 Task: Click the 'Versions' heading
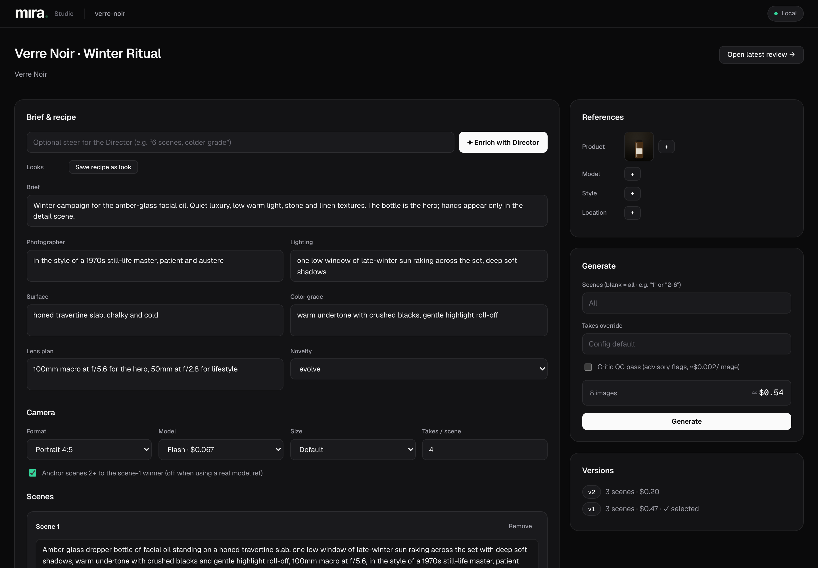pyautogui.click(x=598, y=471)
